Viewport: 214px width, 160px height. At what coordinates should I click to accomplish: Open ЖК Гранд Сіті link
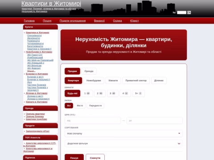coord(35,55)
